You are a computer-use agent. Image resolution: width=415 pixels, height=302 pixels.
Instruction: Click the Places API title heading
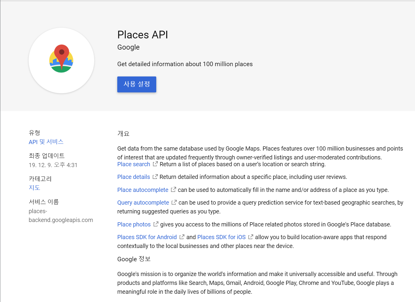pos(143,35)
